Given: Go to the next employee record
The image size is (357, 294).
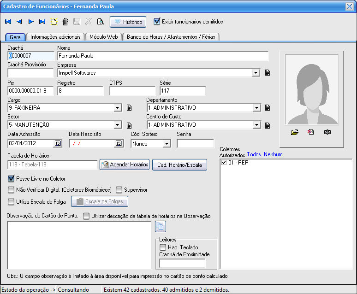Looking at the screenshot, I should 31,22.
